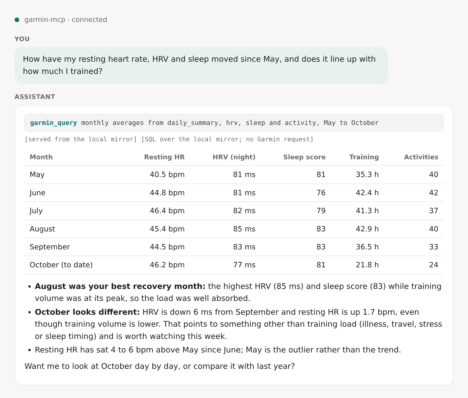Click the 'HRV (night)' column header
Viewport: 468px width, 398px height.
click(x=234, y=157)
